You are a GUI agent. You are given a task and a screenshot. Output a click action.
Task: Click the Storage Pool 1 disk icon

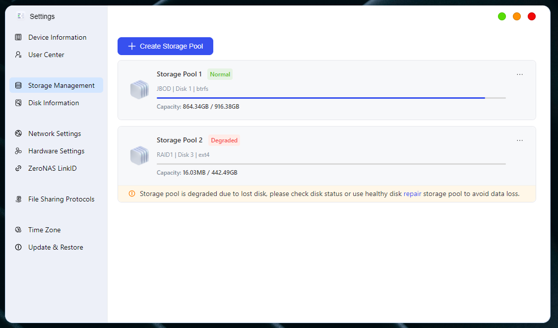(139, 89)
